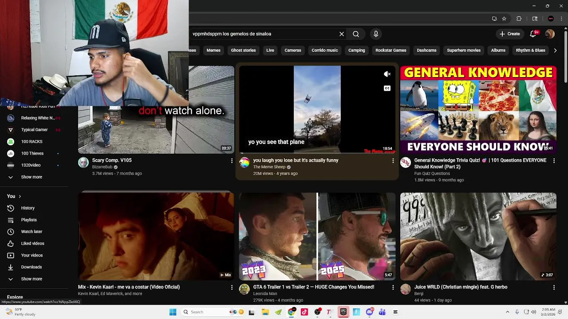Open the Benji channel link
Viewport: 568px width, 319px height.
click(419, 294)
